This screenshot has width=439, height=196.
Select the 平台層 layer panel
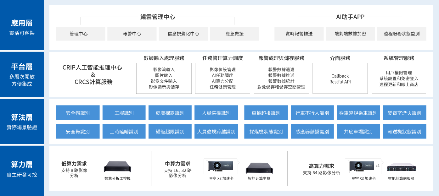coord(22,74)
